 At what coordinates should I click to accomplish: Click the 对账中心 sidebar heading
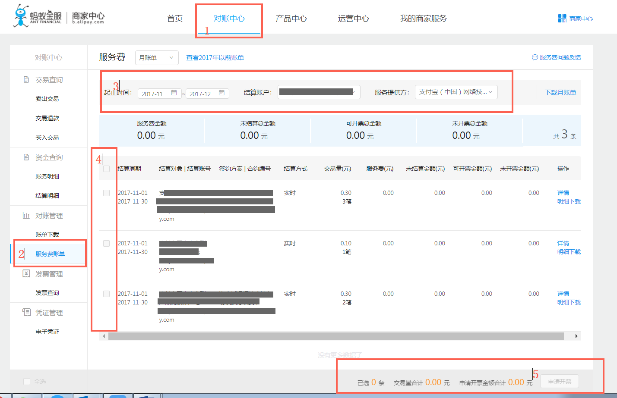[x=48, y=57]
